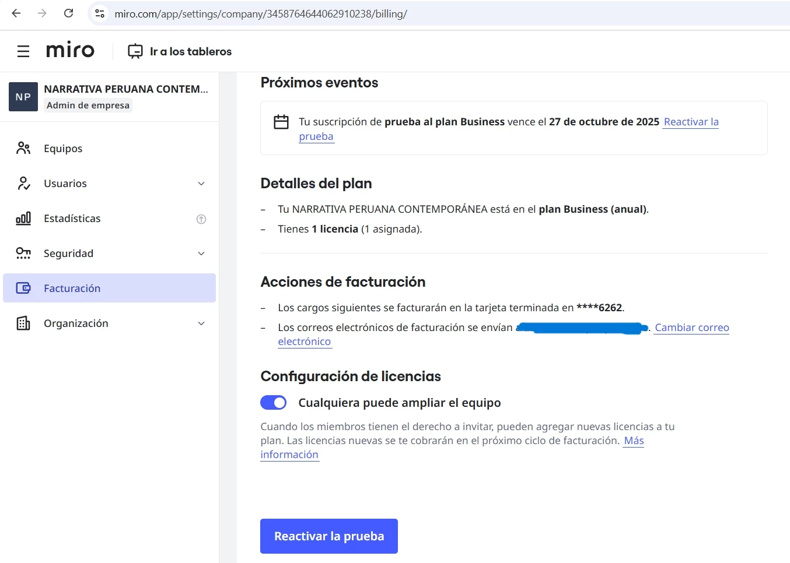Image resolution: width=790 pixels, height=563 pixels.
Task: Click the 1 licencia text
Action: pyautogui.click(x=335, y=229)
